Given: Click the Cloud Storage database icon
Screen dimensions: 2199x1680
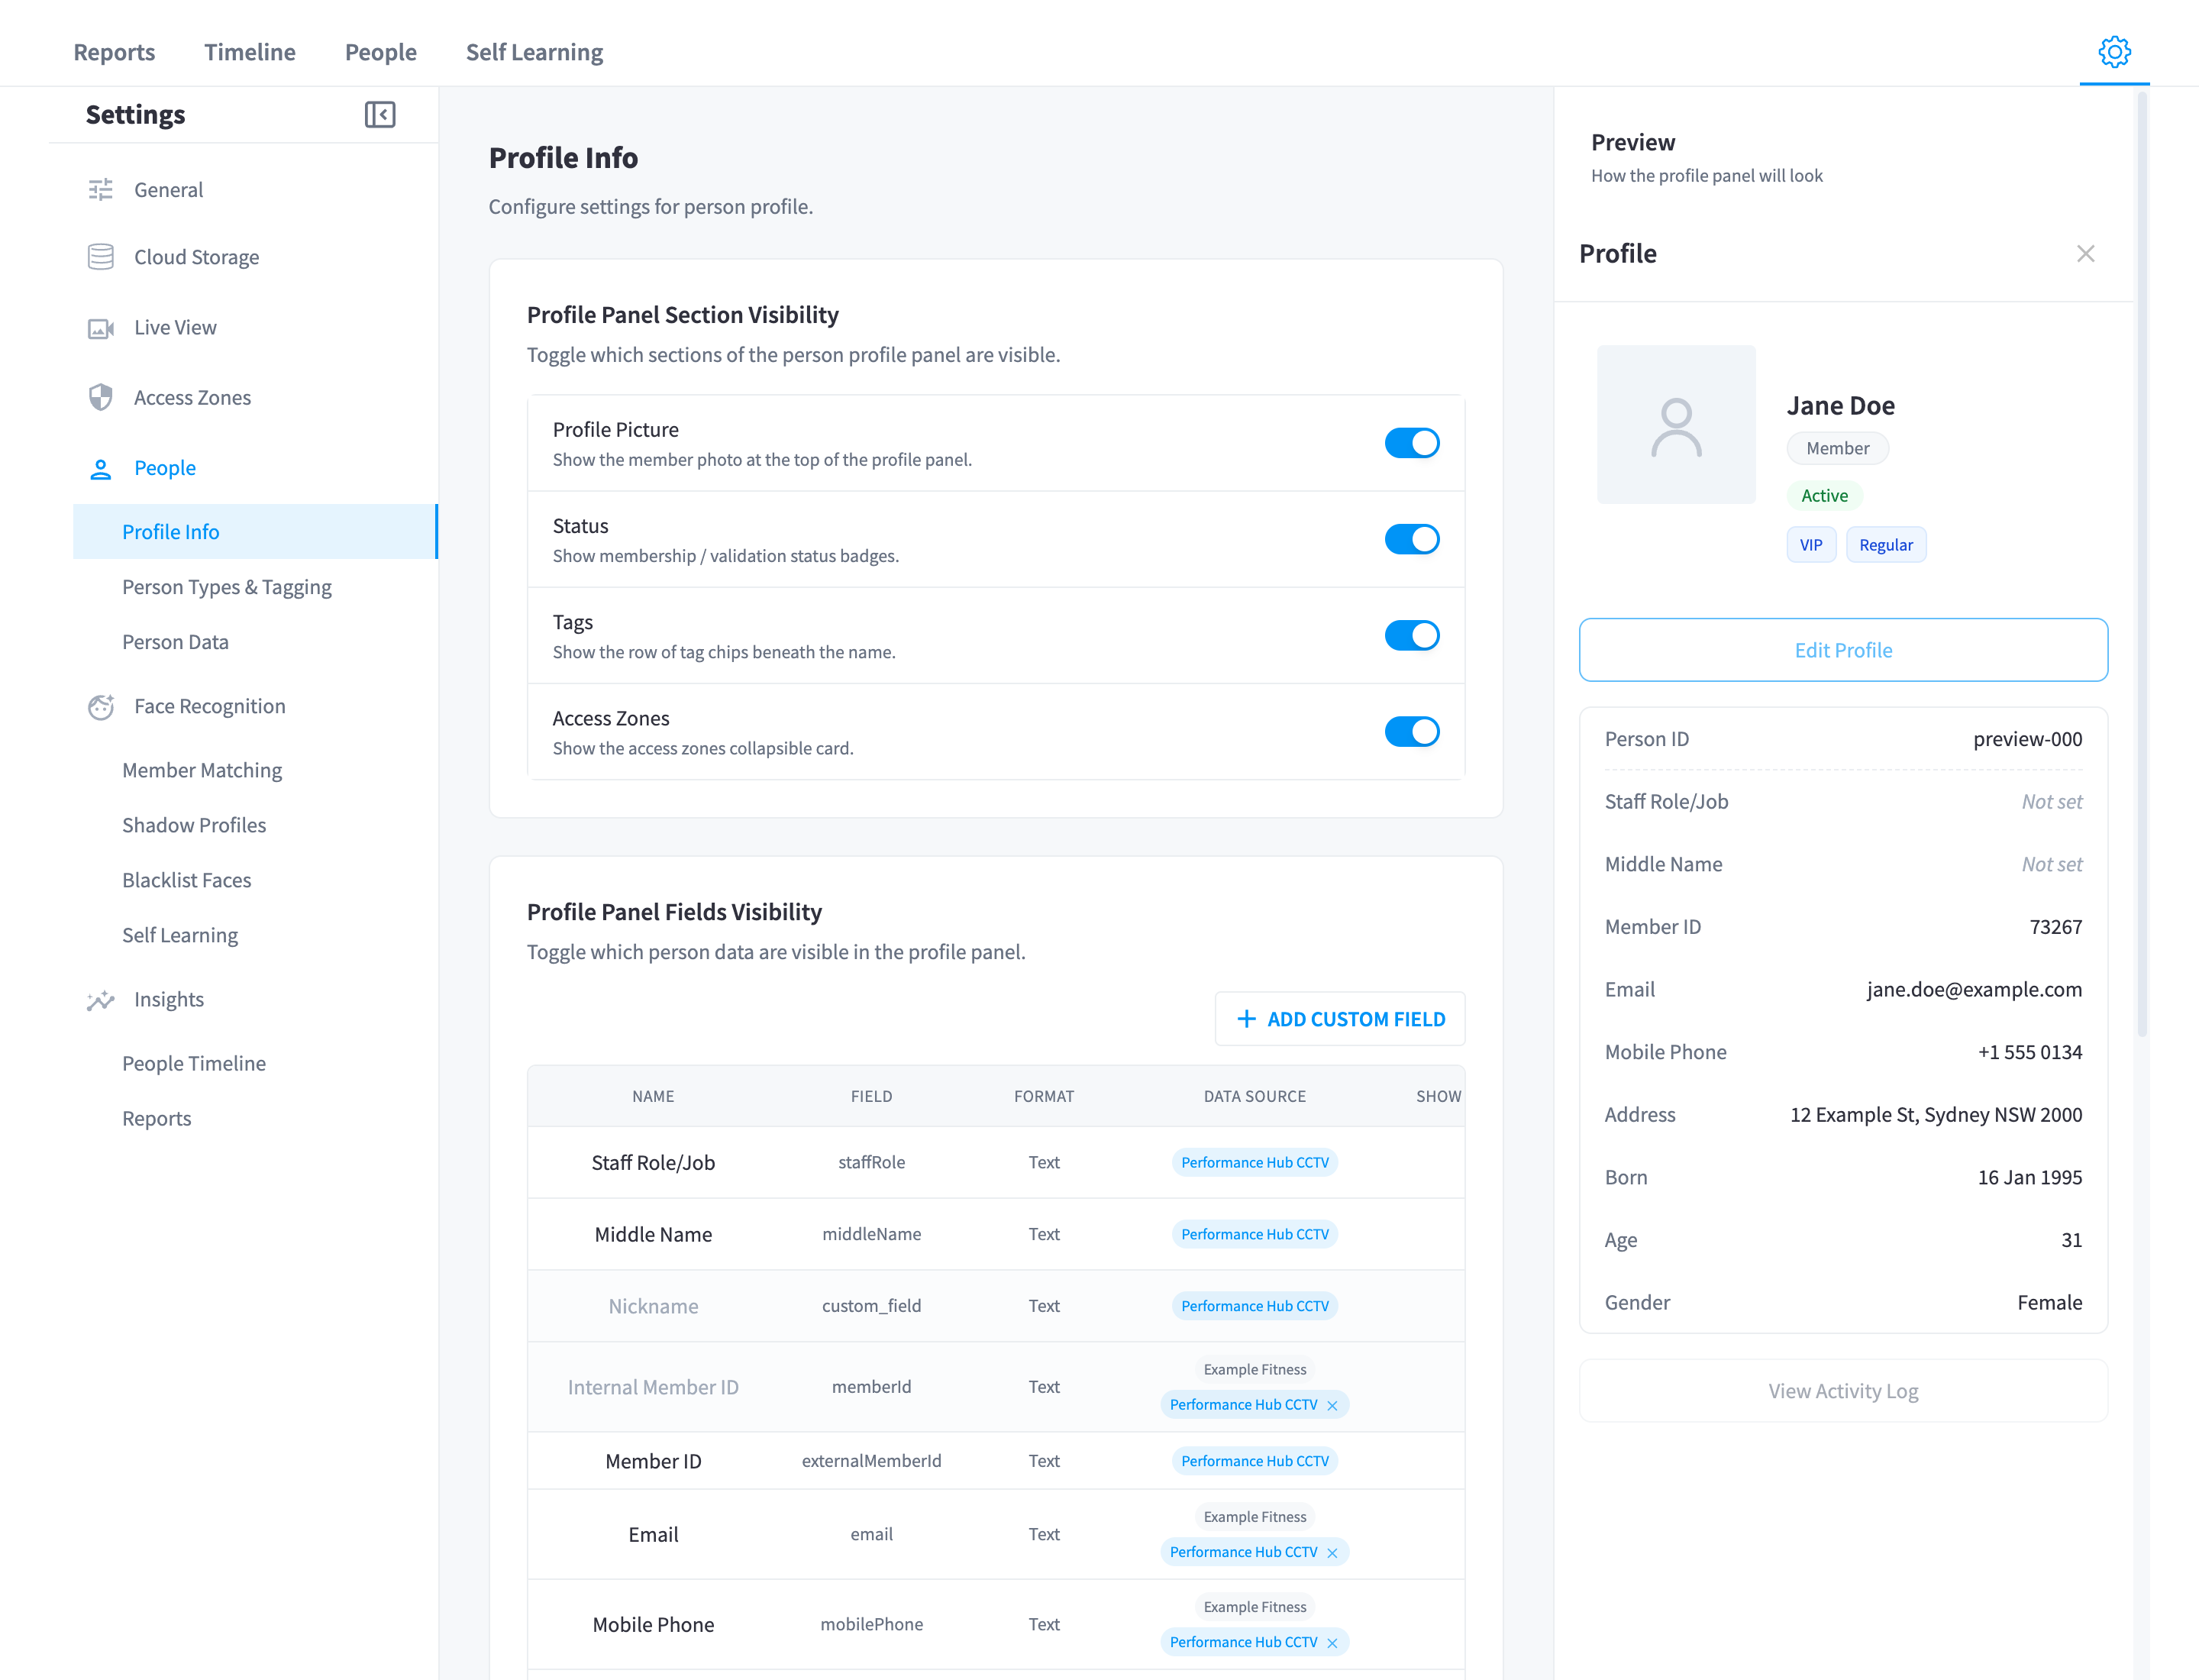Looking at the screenshot, I should click(101, 257).
